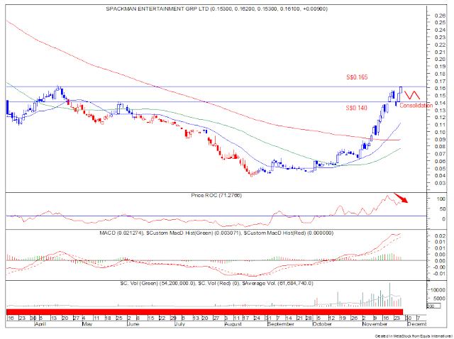Screen dimensions: 454x339
Task: Click the April month label
Action: point(40,324)
